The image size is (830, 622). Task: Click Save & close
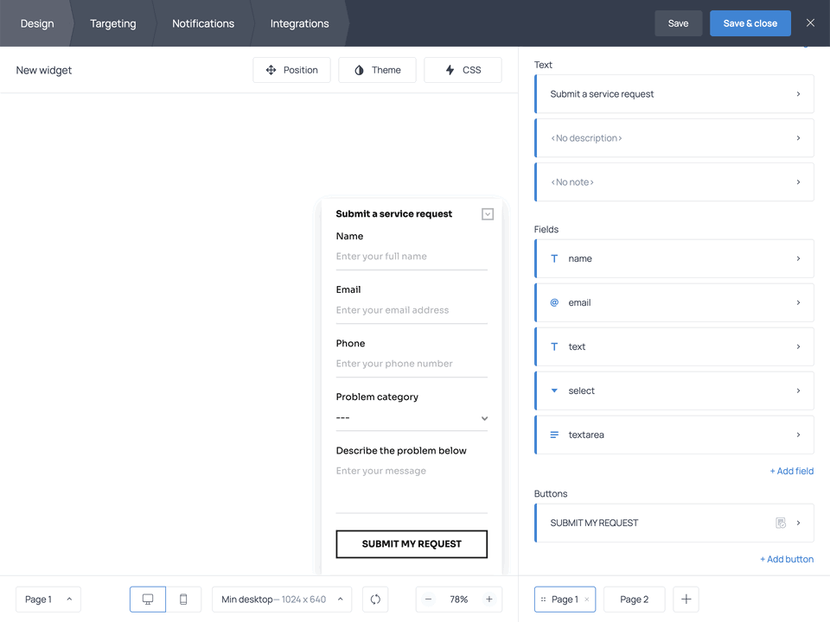[x=750, y=23]
